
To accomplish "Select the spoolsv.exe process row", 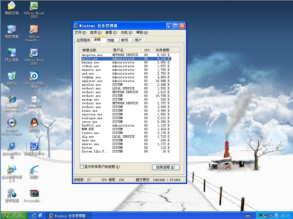I will click(x=126, y=85).
